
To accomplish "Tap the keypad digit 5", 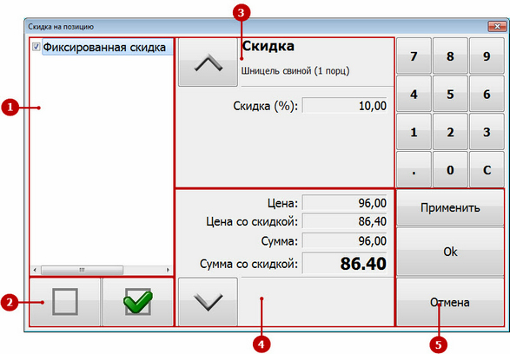I will pyautogui.click(x=450, y=95).
